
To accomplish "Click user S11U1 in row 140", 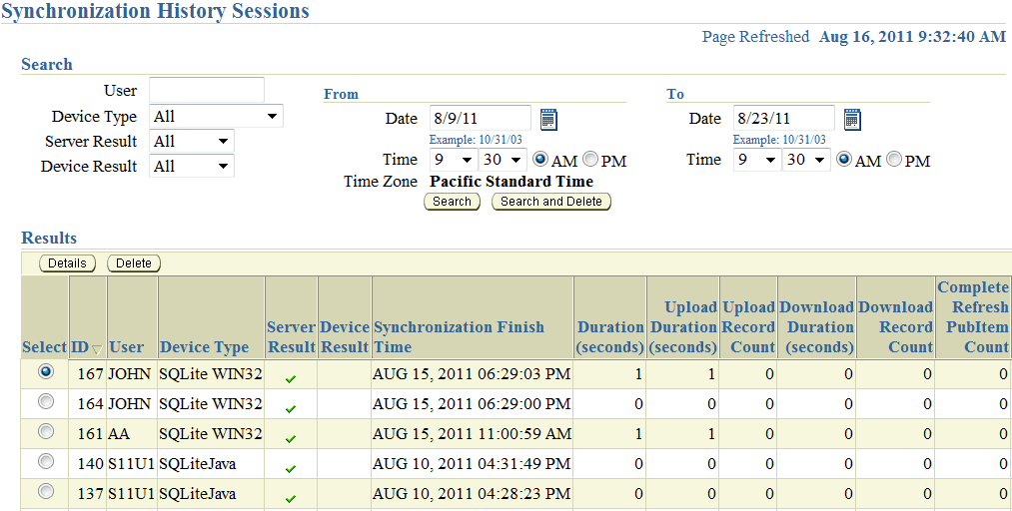I will (132, 463).
